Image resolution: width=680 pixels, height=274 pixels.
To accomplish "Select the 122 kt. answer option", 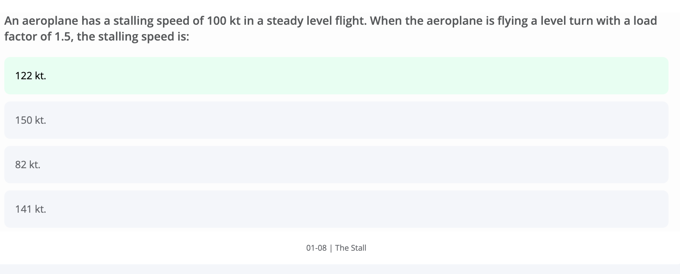I will (336, 76).
